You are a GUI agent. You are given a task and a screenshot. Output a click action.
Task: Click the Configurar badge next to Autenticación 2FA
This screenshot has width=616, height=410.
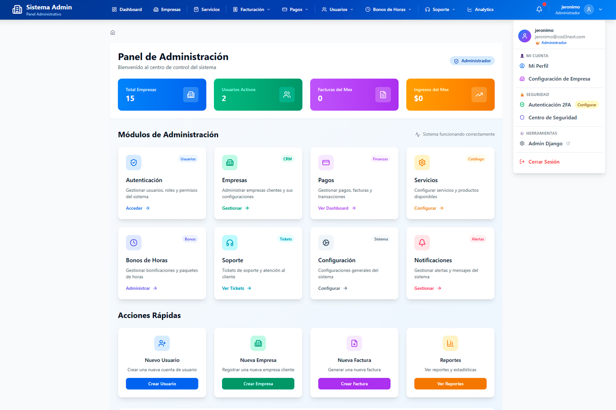(x=586, y=105)
